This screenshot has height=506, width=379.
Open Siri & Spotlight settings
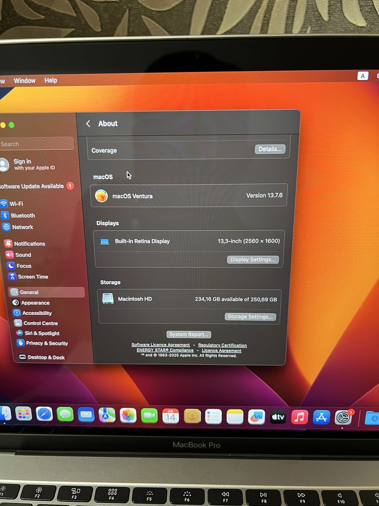(x=38, y=333)
